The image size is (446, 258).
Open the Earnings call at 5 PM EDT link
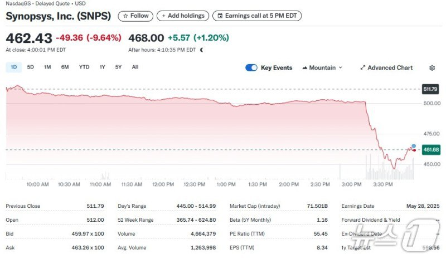[257, 16]
